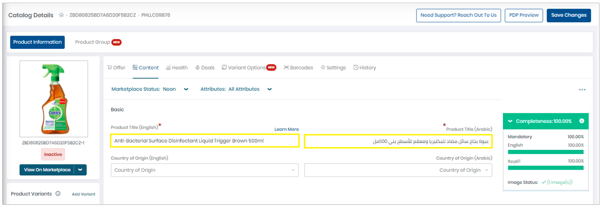
Task: Open the Barcodes tab
Action: pos(298,68)
